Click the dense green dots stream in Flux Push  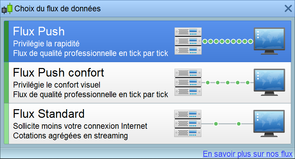227,42
